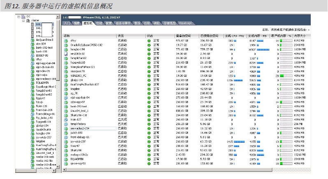Click VM icon in train-127 table row
Image resolution: width=328 pixels, height=179 pixels.
tap(66, 120)
